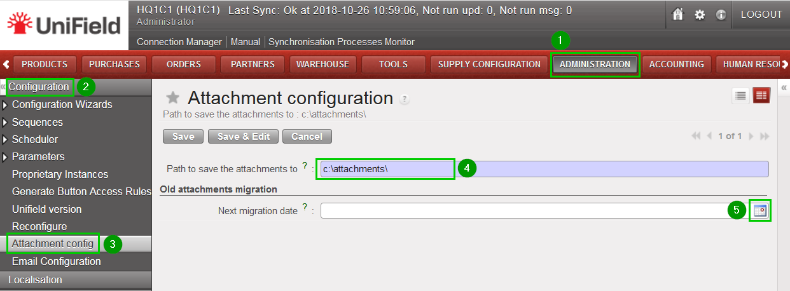The width and height of the screenshot is (790, 291).
Task: Click '1 of 1' pager text
Action: pos(730,136)
